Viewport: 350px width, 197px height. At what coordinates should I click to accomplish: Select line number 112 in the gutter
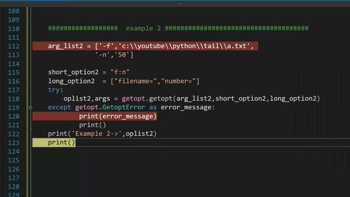(x=14, y=46)
